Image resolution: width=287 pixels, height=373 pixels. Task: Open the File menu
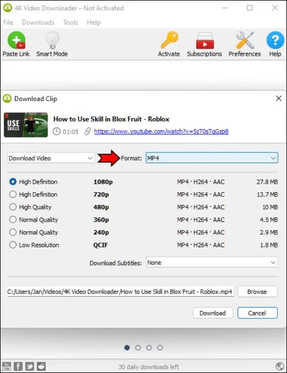coord(9,22)
